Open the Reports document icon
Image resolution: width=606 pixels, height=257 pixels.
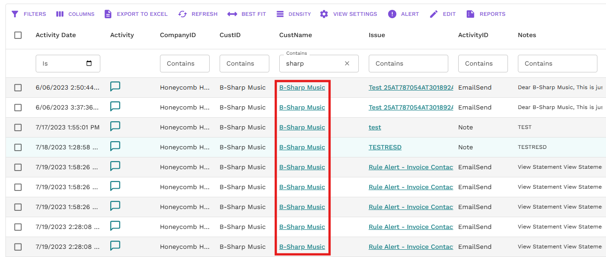470,14
